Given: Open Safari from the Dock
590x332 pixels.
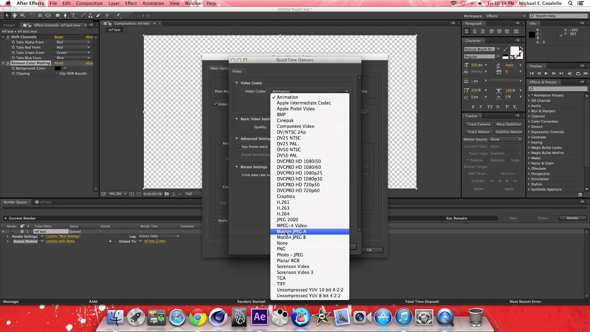Looking at the screenshot, I should pyautogui.click(x=177, y=317).
